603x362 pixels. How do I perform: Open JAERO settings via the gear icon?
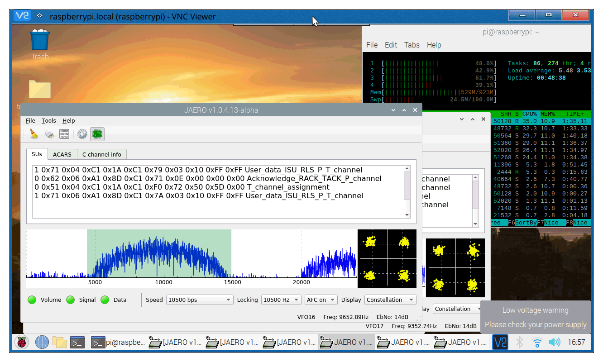[82, 133]
